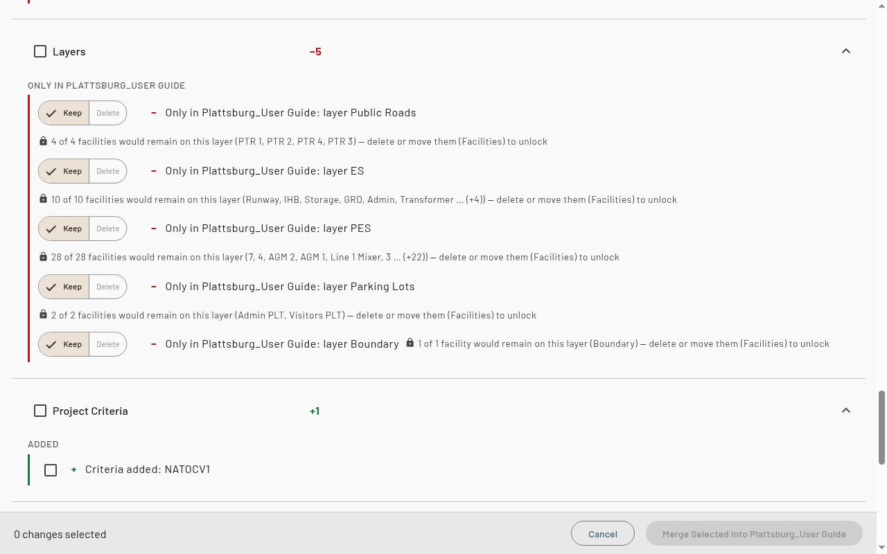Screen dimensions: 887x554
Task: Click the lock icon under Parking Lots
Action: click(43, 315)
